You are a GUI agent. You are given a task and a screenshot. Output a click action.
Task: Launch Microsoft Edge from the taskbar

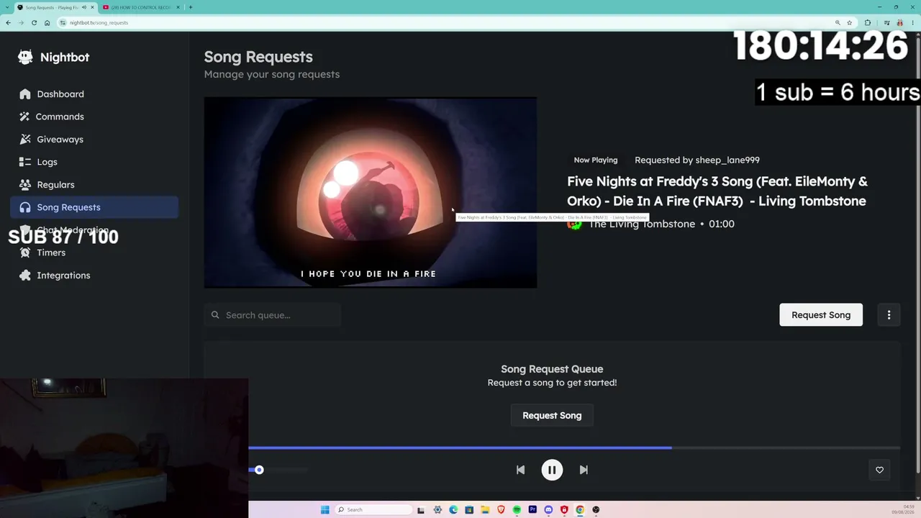tap(453, 510)
